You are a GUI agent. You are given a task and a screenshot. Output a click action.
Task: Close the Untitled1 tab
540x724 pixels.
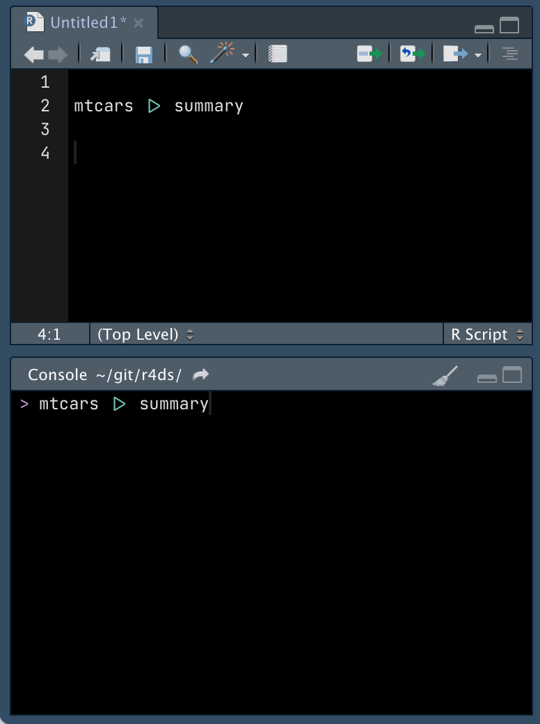point(138,22)
